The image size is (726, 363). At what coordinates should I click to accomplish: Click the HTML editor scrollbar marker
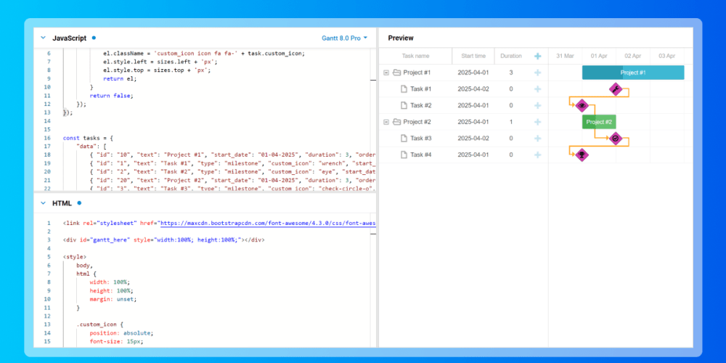[373, 233]
